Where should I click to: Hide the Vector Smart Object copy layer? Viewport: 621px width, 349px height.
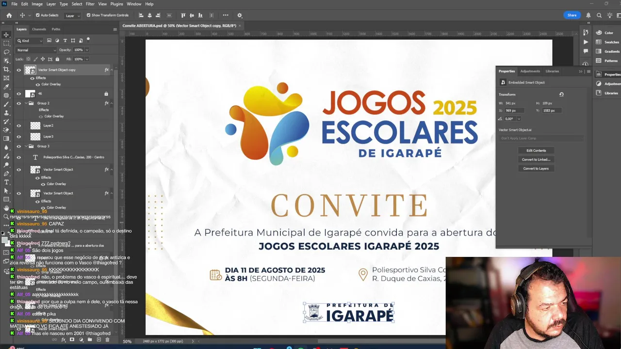tap(19, 70)
